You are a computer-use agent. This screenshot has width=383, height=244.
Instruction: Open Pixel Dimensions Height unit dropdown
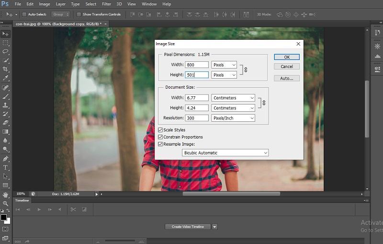click(x=224, y=75)
